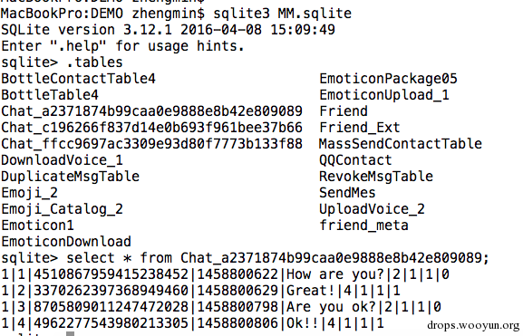Click the "Are you ok?" message row
The height and width of the screenshot is (336, 523).
pos(221,307)
